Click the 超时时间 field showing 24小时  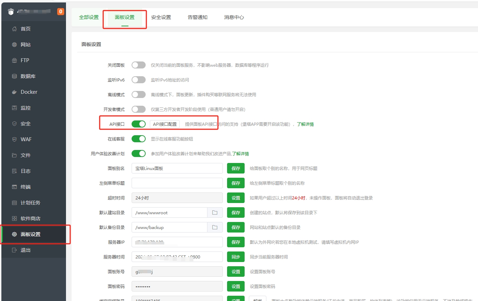177,198
